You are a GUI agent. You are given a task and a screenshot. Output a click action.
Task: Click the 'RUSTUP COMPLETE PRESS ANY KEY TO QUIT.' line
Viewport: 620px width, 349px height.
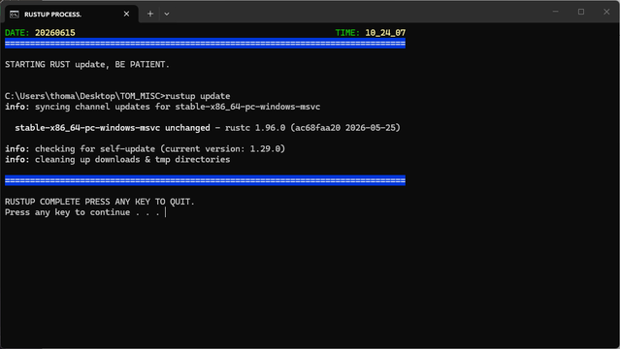pos(100,202)
